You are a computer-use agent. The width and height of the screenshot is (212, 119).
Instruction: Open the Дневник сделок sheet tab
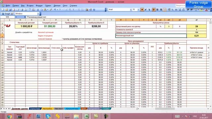click(x=20, y=109)
